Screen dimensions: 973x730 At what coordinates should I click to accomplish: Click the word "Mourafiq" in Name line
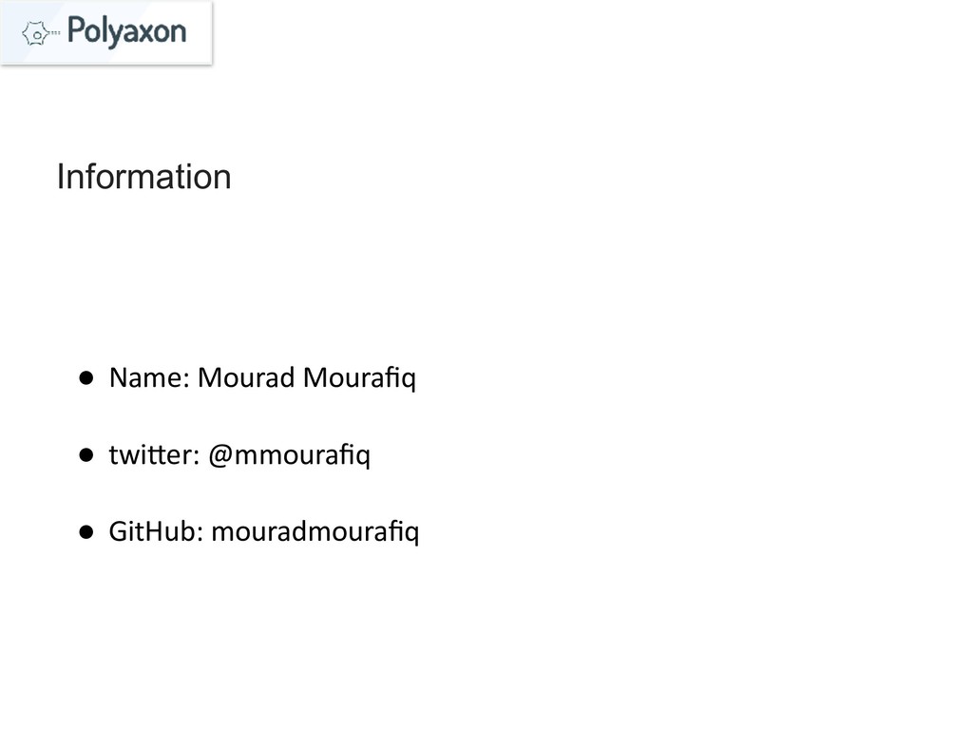(359, 379)
